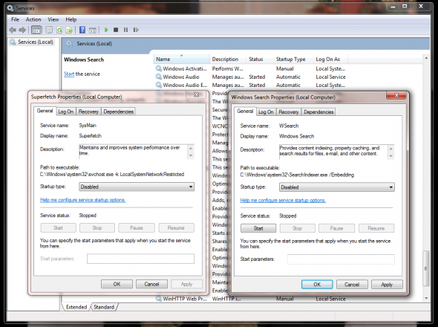
Task: Select the WinHTTP Web Proxy service row
Action: [x=250, y=299]
